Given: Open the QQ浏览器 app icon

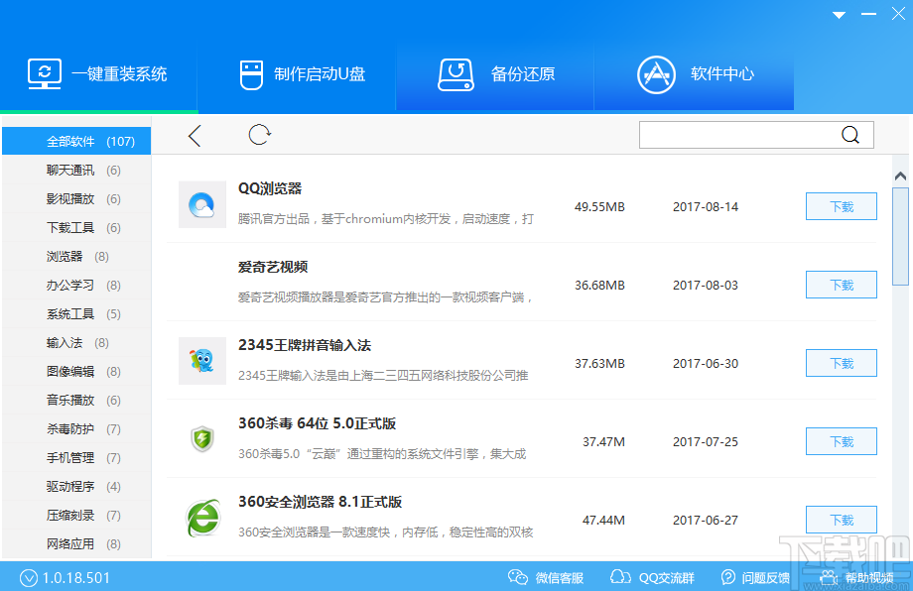Looking at the screenshot, I should pos(201,205).
